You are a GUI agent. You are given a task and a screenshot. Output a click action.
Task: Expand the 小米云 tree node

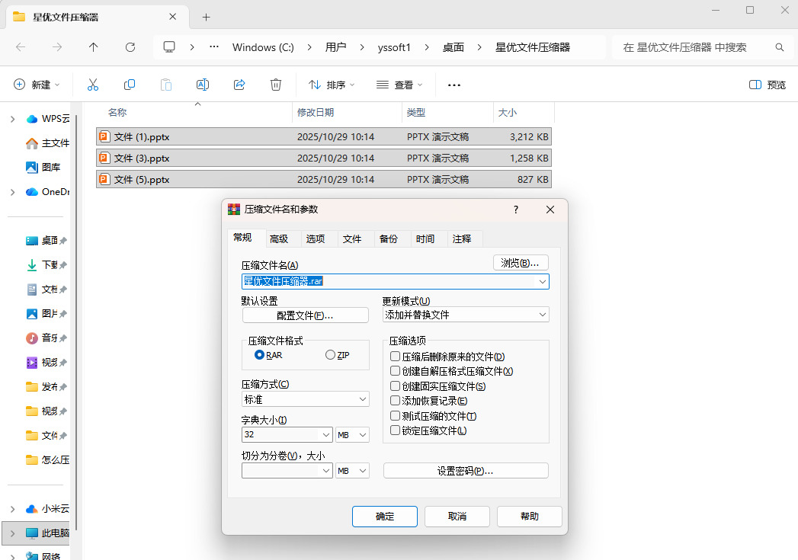(13, 509)
